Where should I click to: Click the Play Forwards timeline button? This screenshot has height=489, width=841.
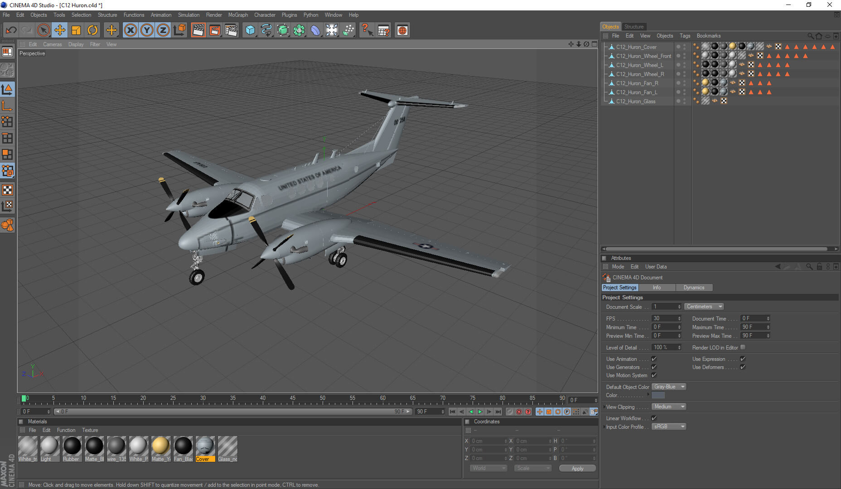tap(480, 412)
